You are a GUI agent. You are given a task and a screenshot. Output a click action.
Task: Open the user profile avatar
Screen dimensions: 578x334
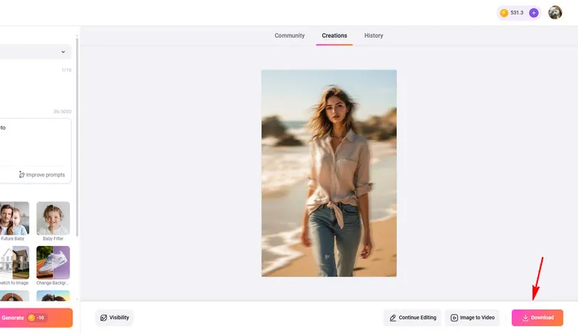coord(555,12)
